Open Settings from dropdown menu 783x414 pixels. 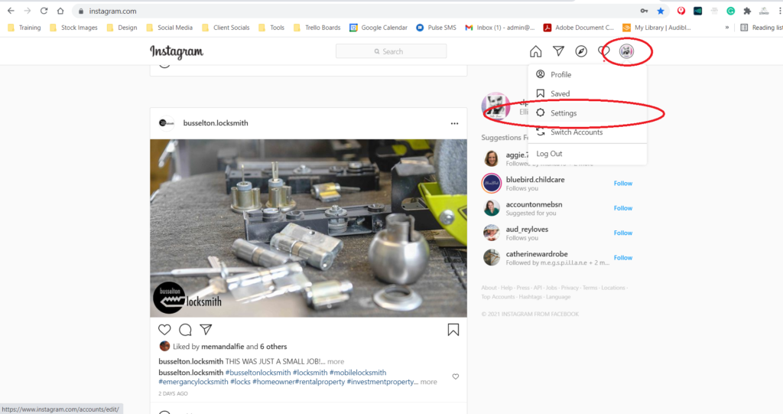coord(587,113)
